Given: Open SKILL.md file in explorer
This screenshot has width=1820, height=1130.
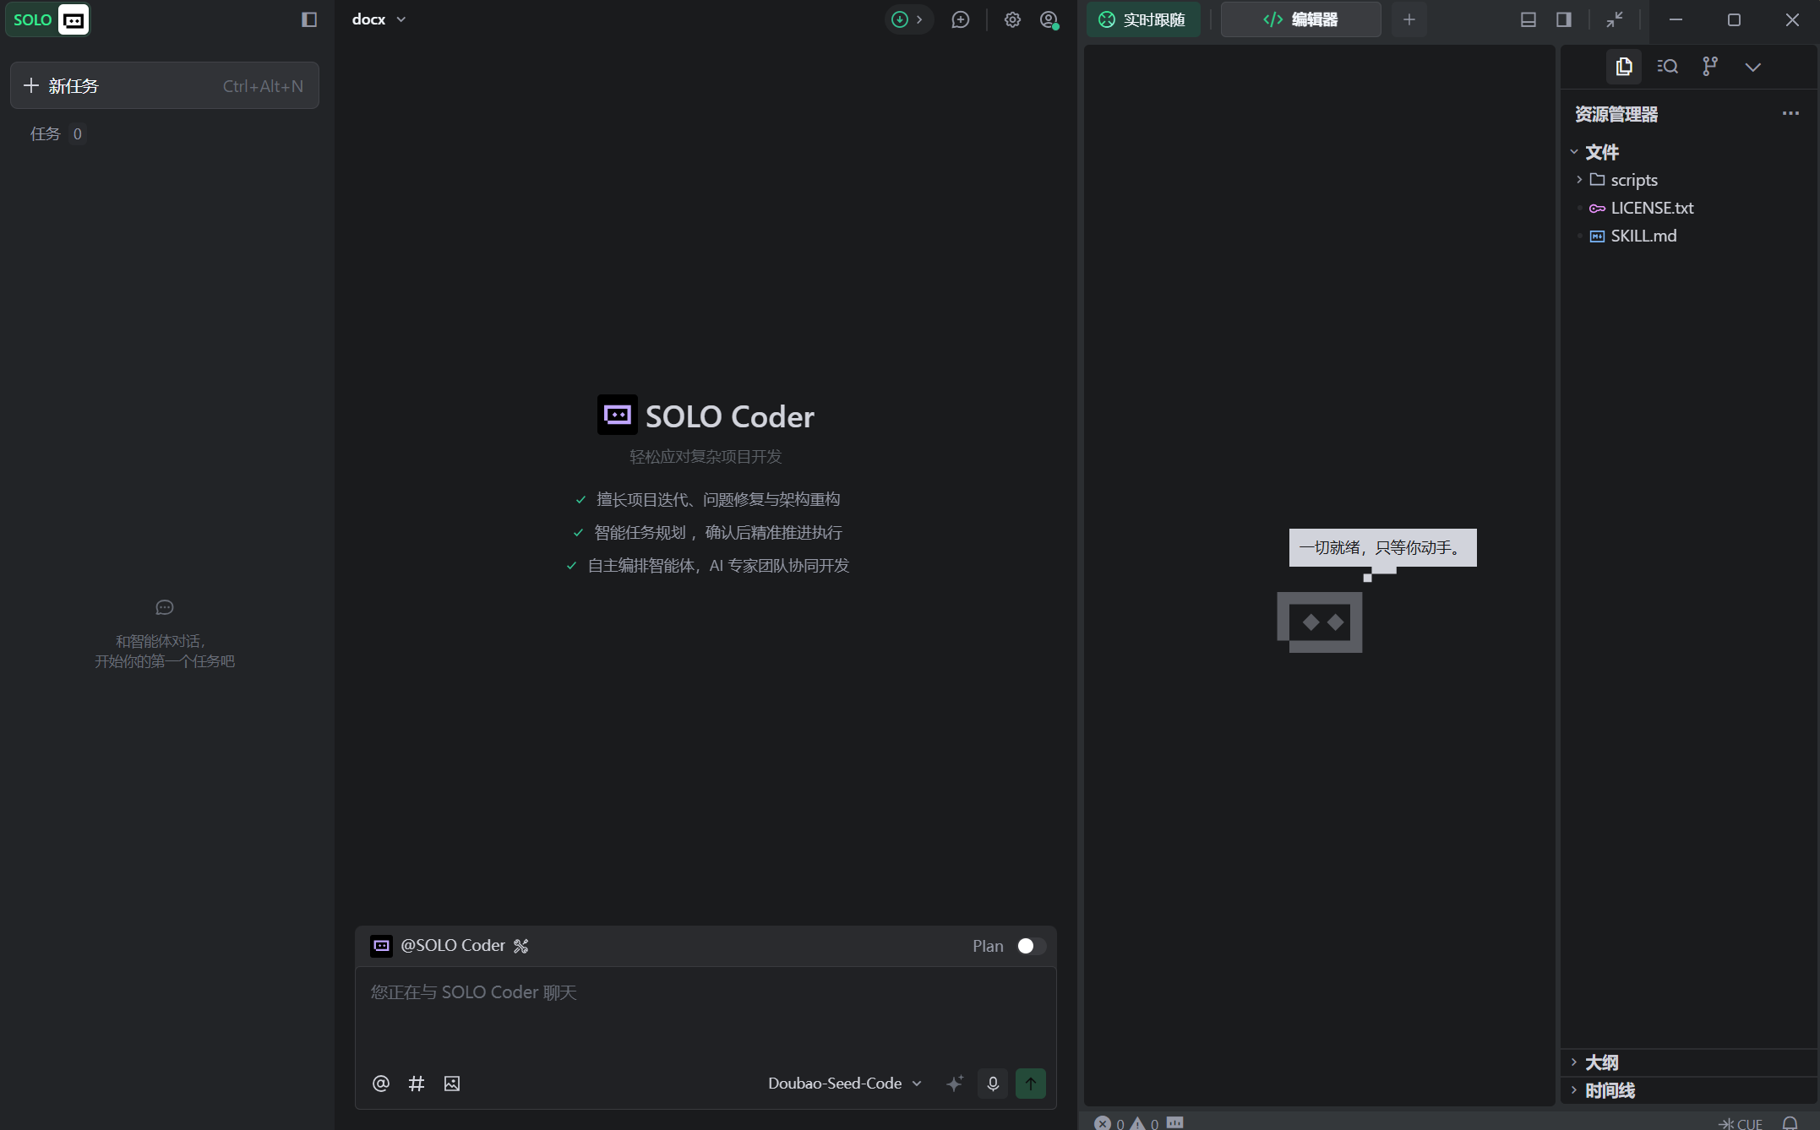Looking at the screenshot, I should (1643, 236).
